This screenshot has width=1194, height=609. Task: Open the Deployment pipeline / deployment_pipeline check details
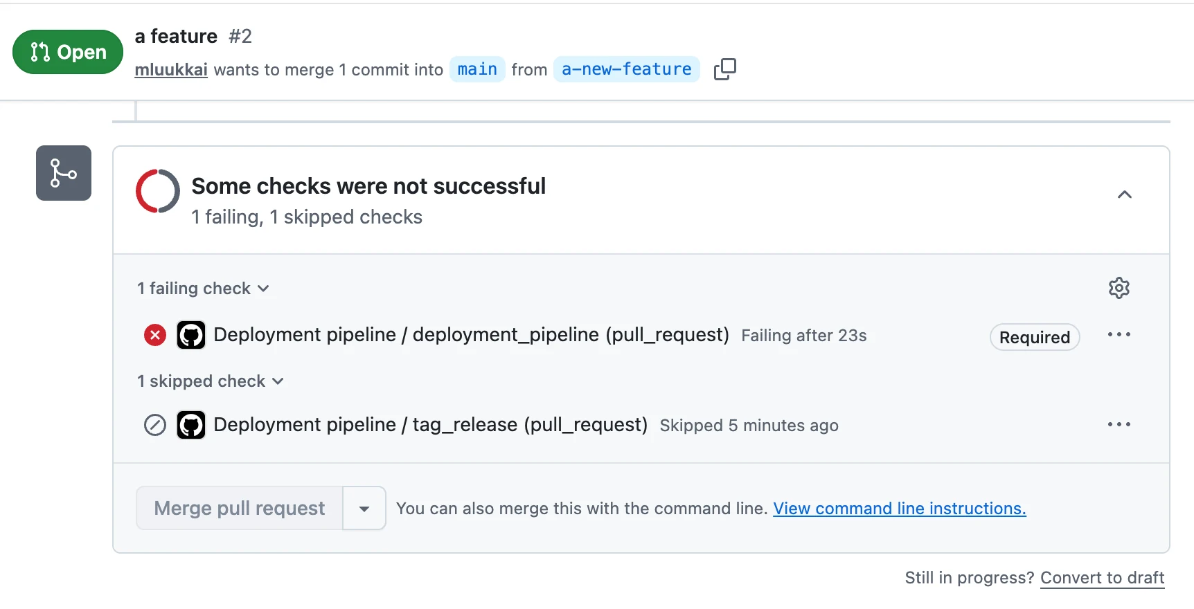472,335
